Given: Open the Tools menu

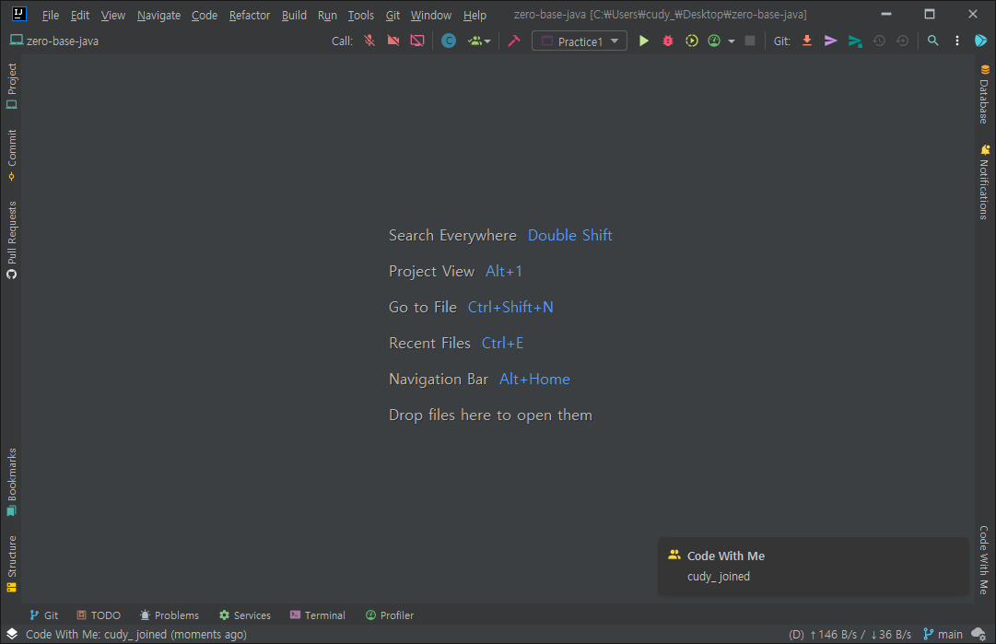Looking at the screenshot, I should click(361, 15).
